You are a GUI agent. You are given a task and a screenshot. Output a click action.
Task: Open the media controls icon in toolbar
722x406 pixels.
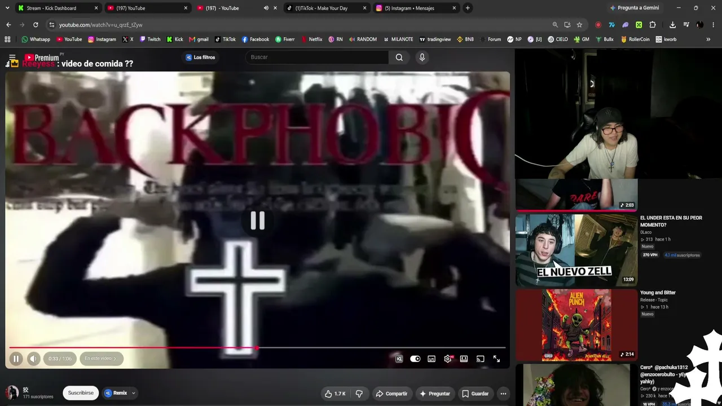(686, 25)
